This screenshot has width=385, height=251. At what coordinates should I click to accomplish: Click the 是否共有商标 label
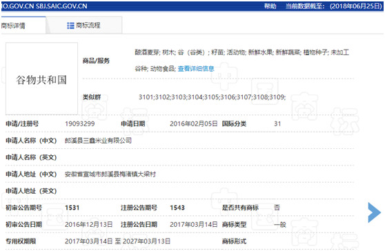click(x=240, y=208)
